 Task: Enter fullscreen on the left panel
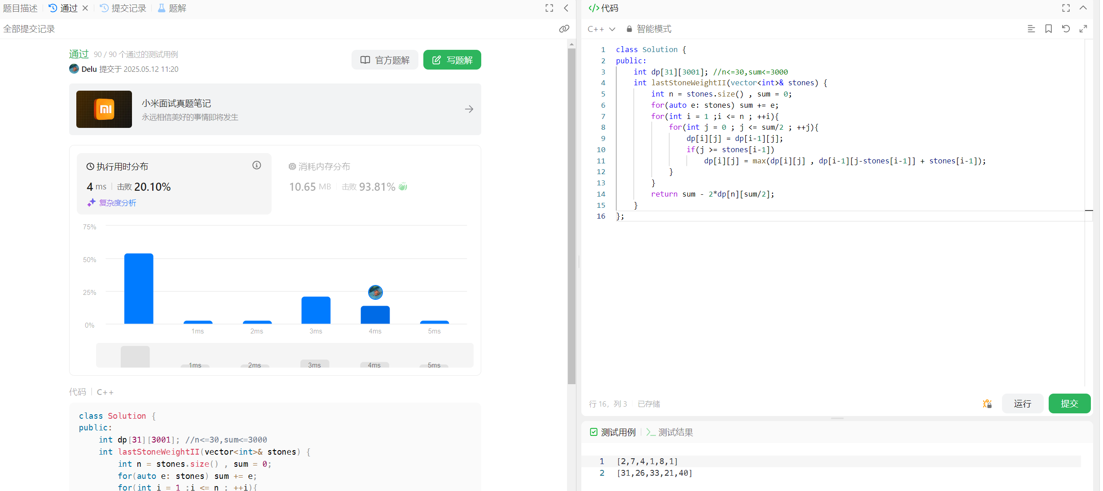549,8
